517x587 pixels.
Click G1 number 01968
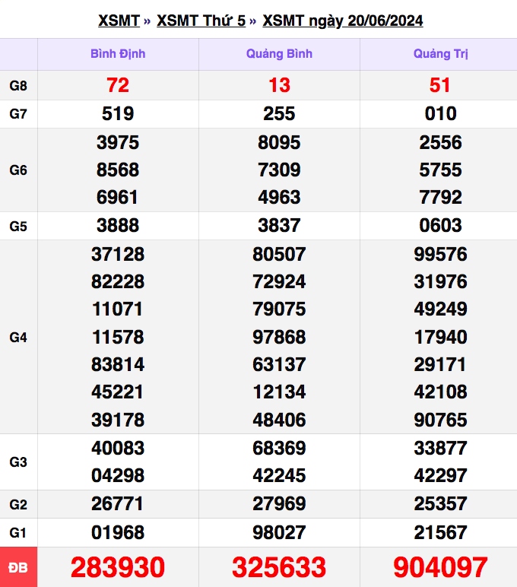[118, 533]
